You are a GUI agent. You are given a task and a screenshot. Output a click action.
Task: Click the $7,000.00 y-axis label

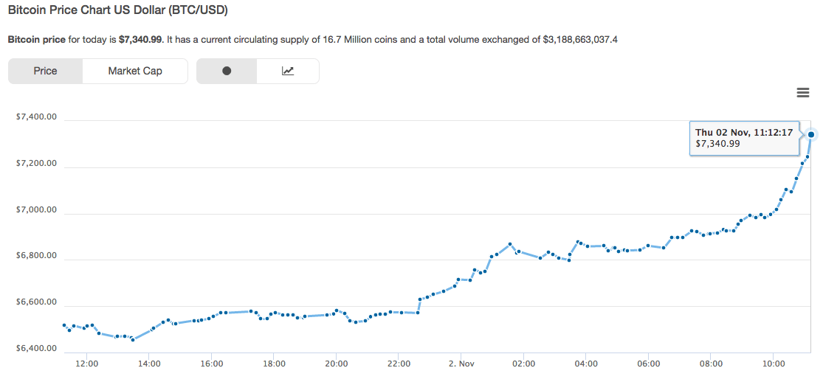[37, 210]
